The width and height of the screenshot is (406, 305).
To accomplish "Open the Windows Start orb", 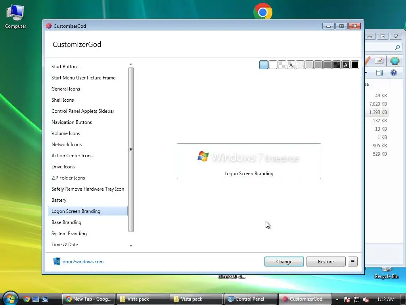I will point(10,298).
